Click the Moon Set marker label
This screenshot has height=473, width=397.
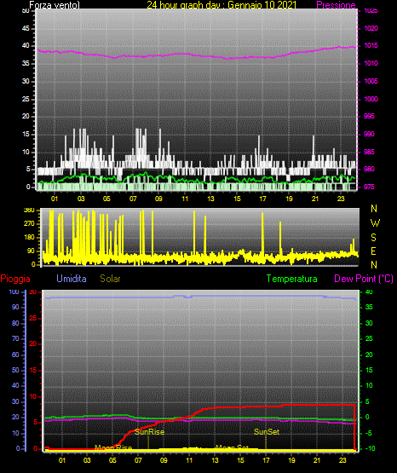pos(233,447)
